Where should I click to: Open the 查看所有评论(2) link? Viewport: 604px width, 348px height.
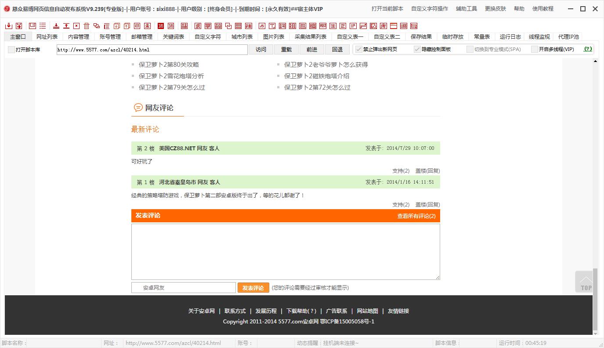pos(416,216)
